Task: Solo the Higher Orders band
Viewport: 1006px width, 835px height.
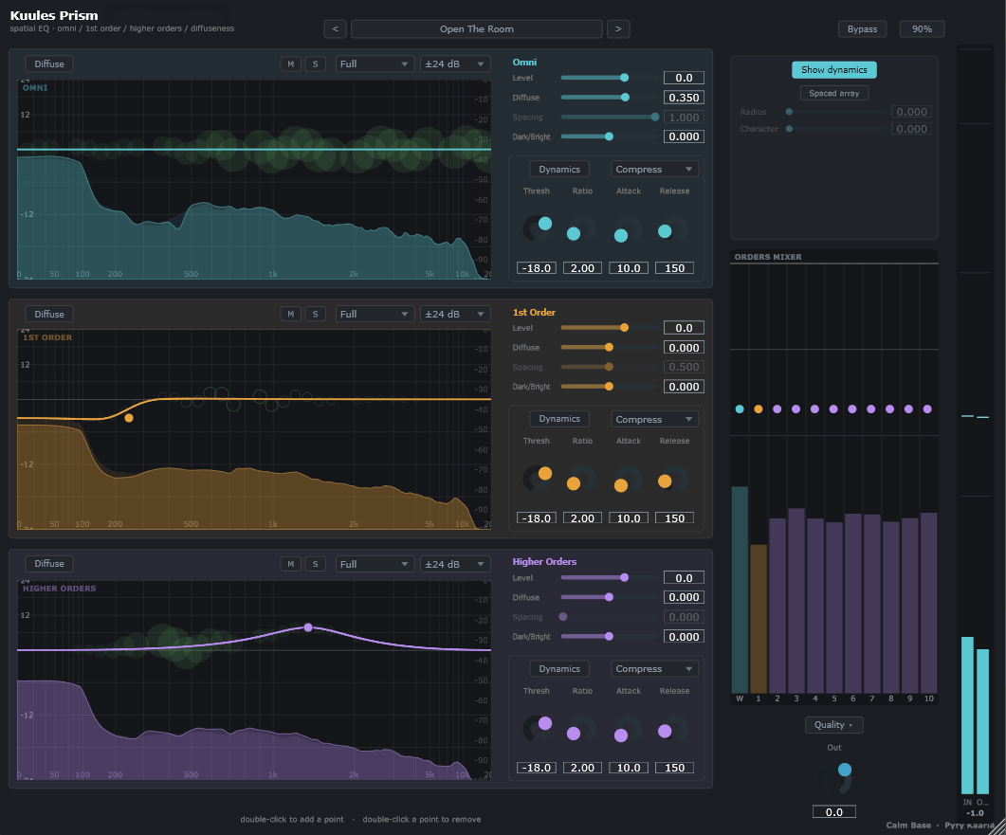Action: [315, 564]
